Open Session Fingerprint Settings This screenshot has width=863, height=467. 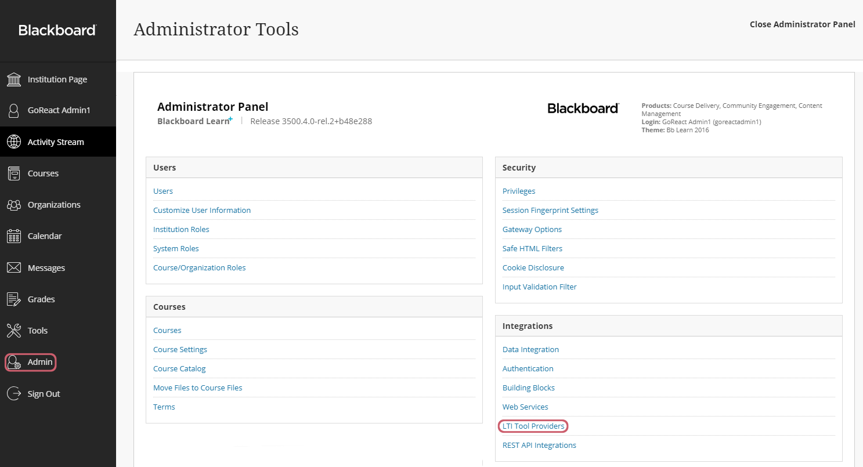(x=550, y=210)
